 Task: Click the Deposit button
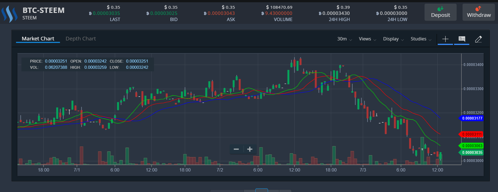tap(440, 12)
